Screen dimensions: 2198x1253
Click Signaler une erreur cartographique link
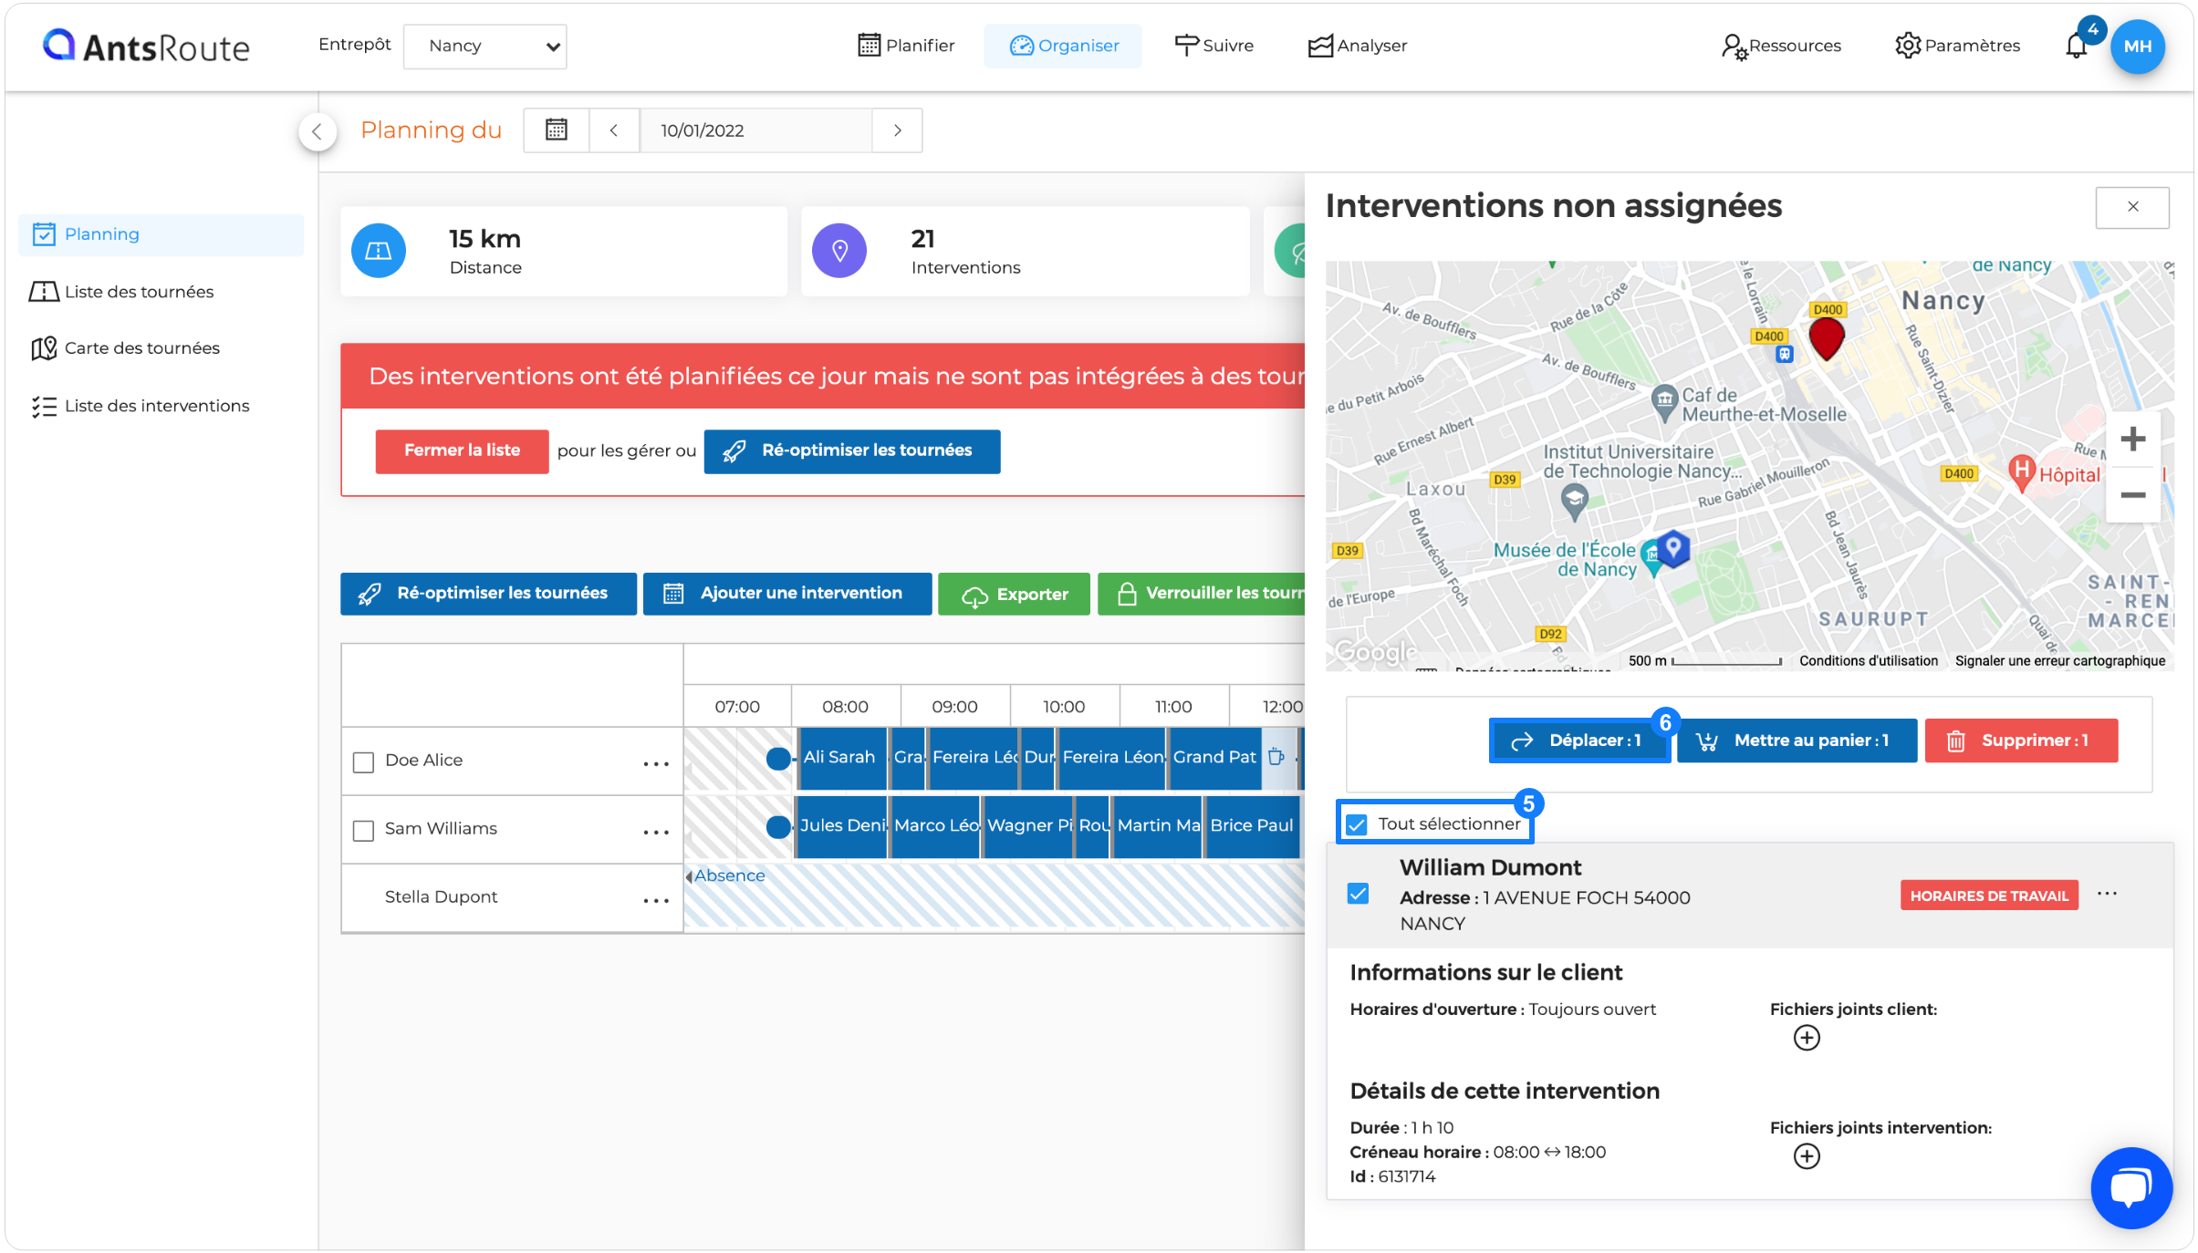(x=2059, y=661)
